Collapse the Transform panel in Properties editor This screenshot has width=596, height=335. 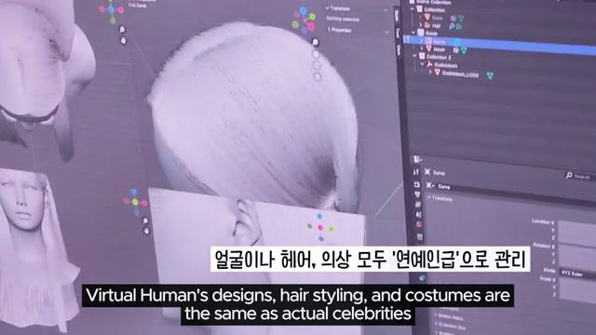[x=429, y=197]
